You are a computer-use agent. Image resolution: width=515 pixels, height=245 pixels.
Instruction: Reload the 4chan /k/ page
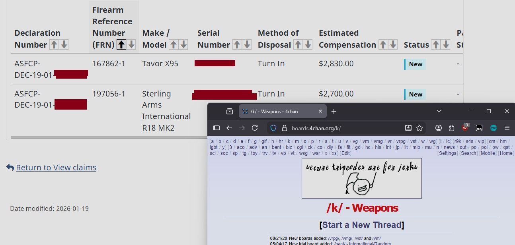pos(255,128)
